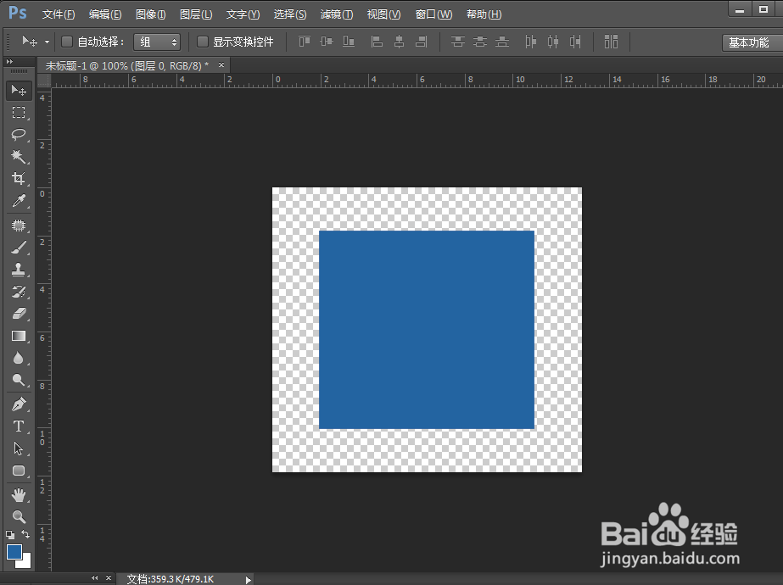Select the Rectangular Marquee tool
783x585 pixels.
click(19, 112)
